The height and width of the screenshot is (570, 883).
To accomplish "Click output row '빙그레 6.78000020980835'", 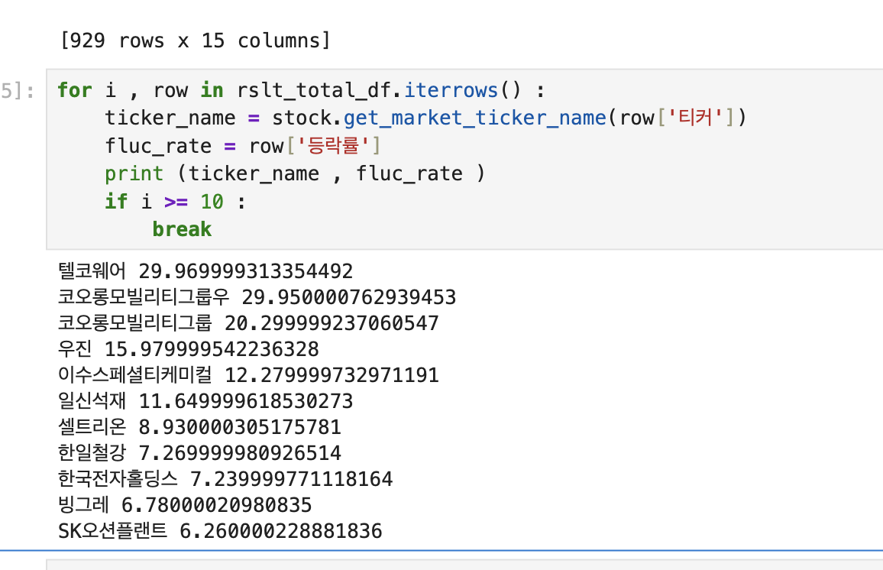I will click(185, 504).
